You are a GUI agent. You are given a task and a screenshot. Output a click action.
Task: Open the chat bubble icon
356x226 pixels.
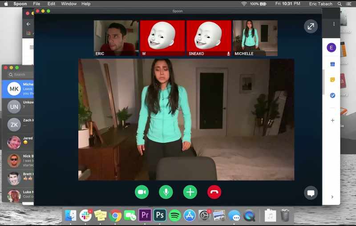pos(311,193)
